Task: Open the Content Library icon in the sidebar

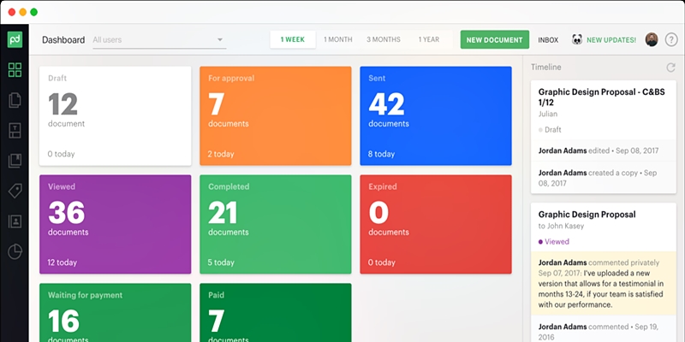Action: tap(15, 161)
